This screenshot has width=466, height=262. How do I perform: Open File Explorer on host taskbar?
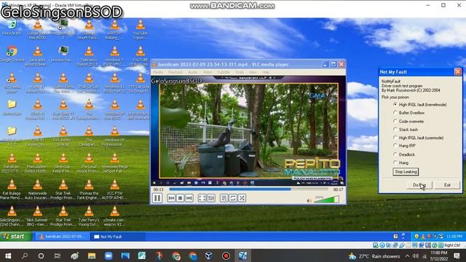pos(92,255)
